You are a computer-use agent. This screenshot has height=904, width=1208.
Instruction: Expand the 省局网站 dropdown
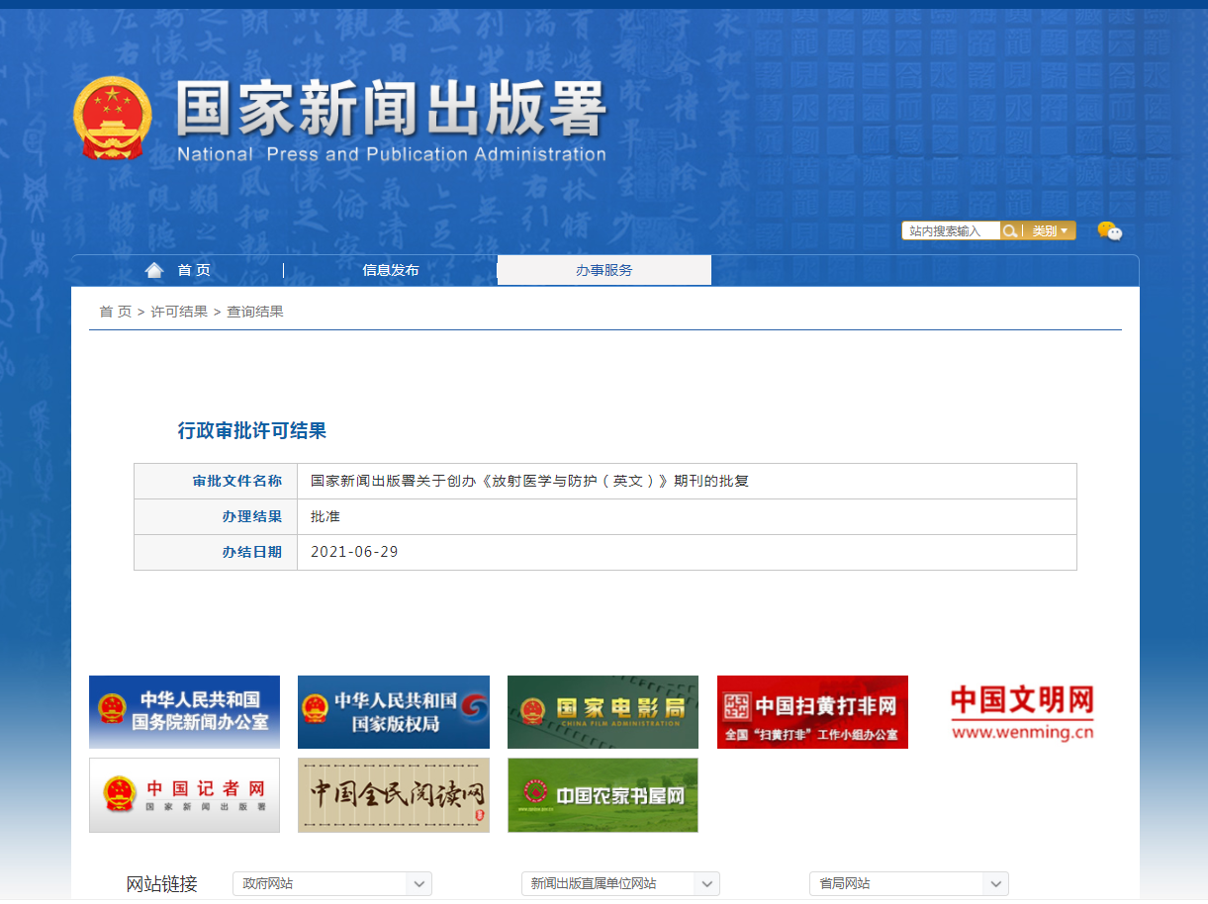[909, 883]
